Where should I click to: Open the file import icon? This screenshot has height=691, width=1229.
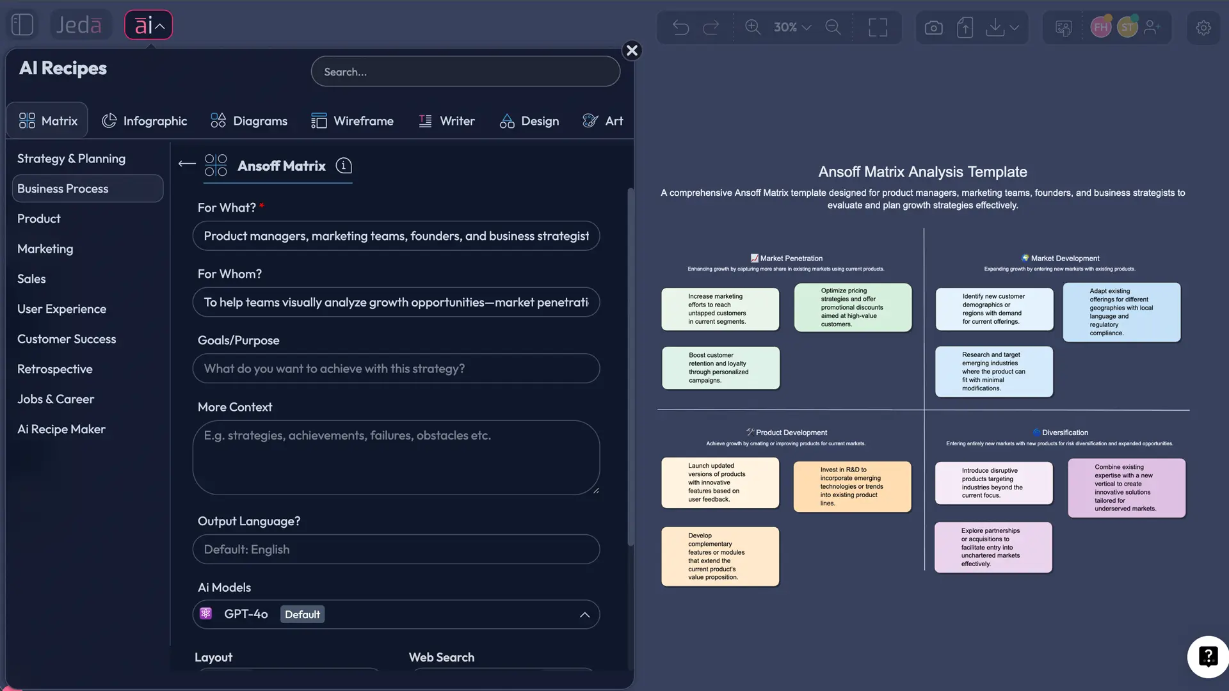coord(965,27)
